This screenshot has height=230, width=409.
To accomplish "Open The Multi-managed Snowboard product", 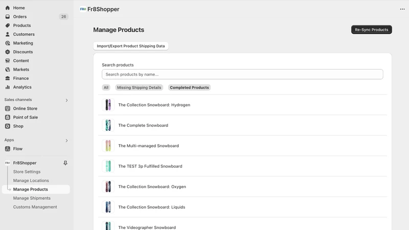I will (x=148, y=146).
